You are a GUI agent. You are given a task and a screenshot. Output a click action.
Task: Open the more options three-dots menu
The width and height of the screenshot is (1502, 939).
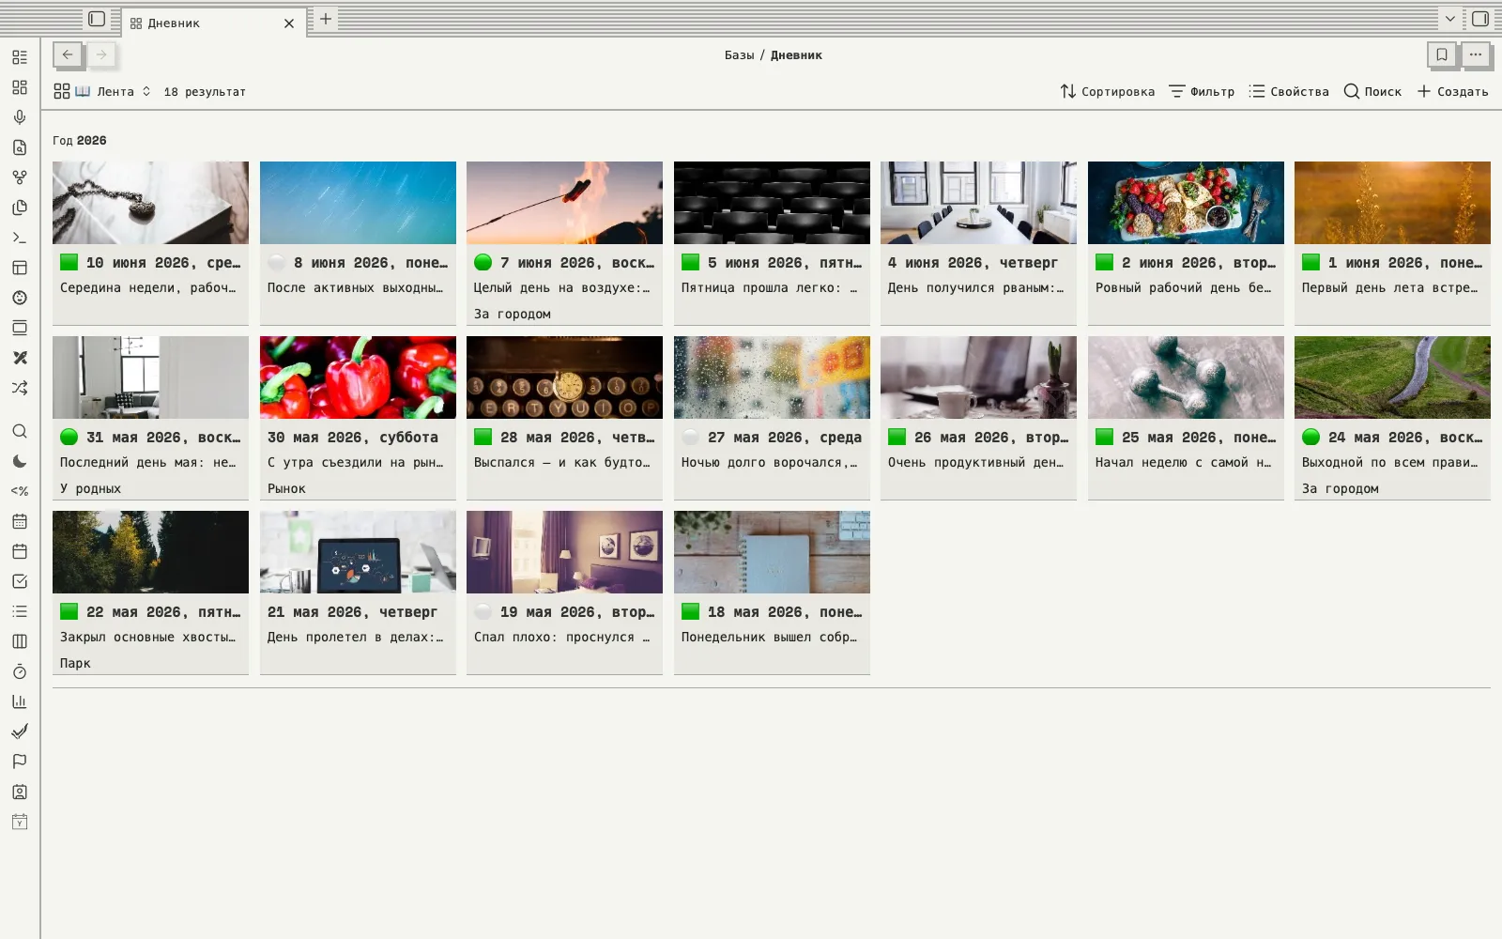1476,54
